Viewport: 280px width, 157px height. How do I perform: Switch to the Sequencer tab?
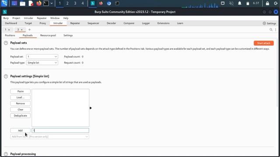(93, 23)
